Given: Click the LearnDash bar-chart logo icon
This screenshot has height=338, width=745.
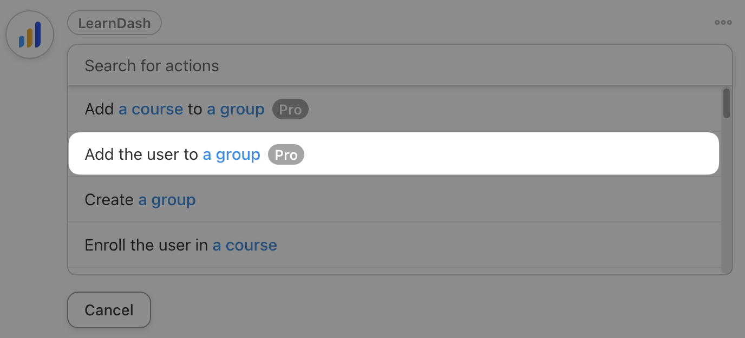Looking at the screenshot, I should point(30,35).
